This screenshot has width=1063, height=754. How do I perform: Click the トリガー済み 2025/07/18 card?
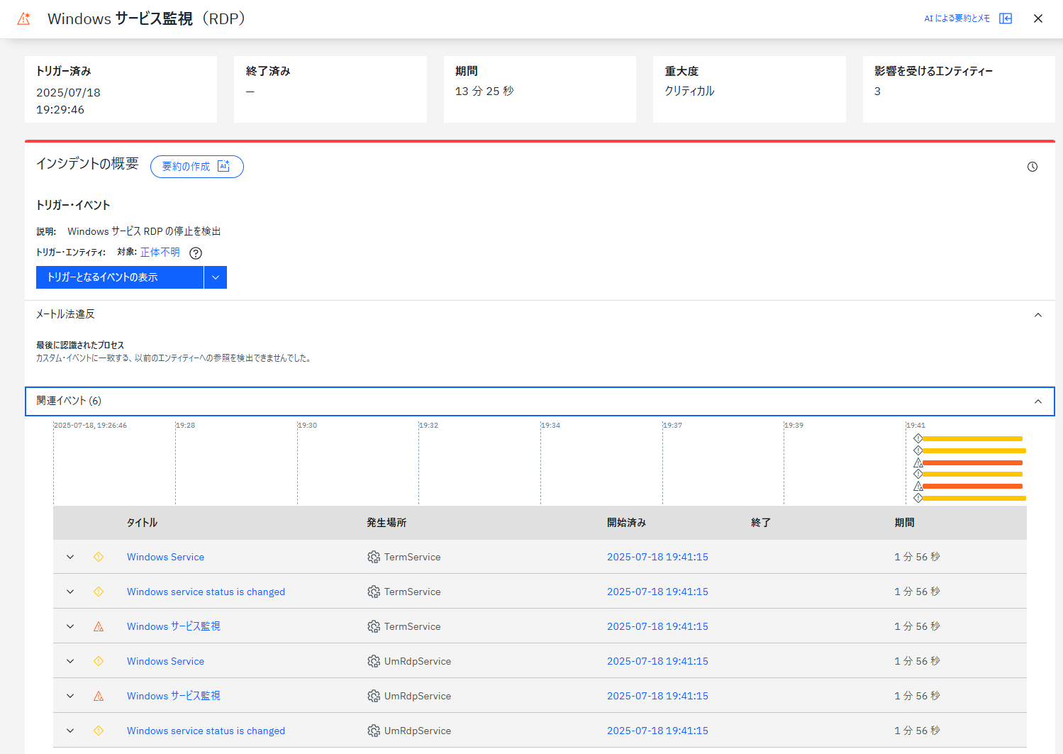121,89
